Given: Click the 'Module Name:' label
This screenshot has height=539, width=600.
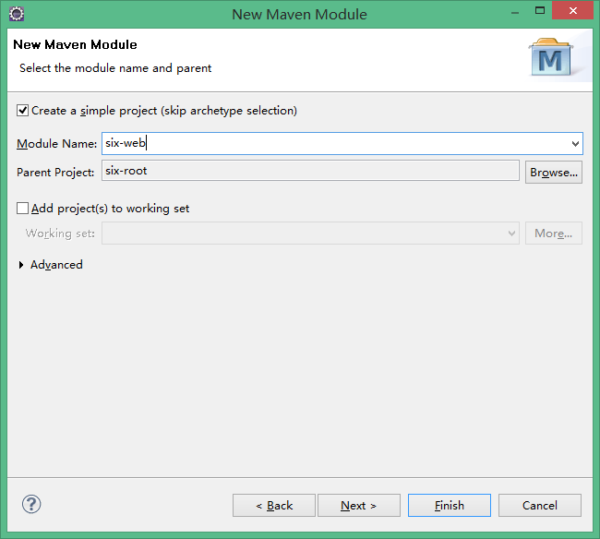Looking at the screenshot, I should (57, 144).
